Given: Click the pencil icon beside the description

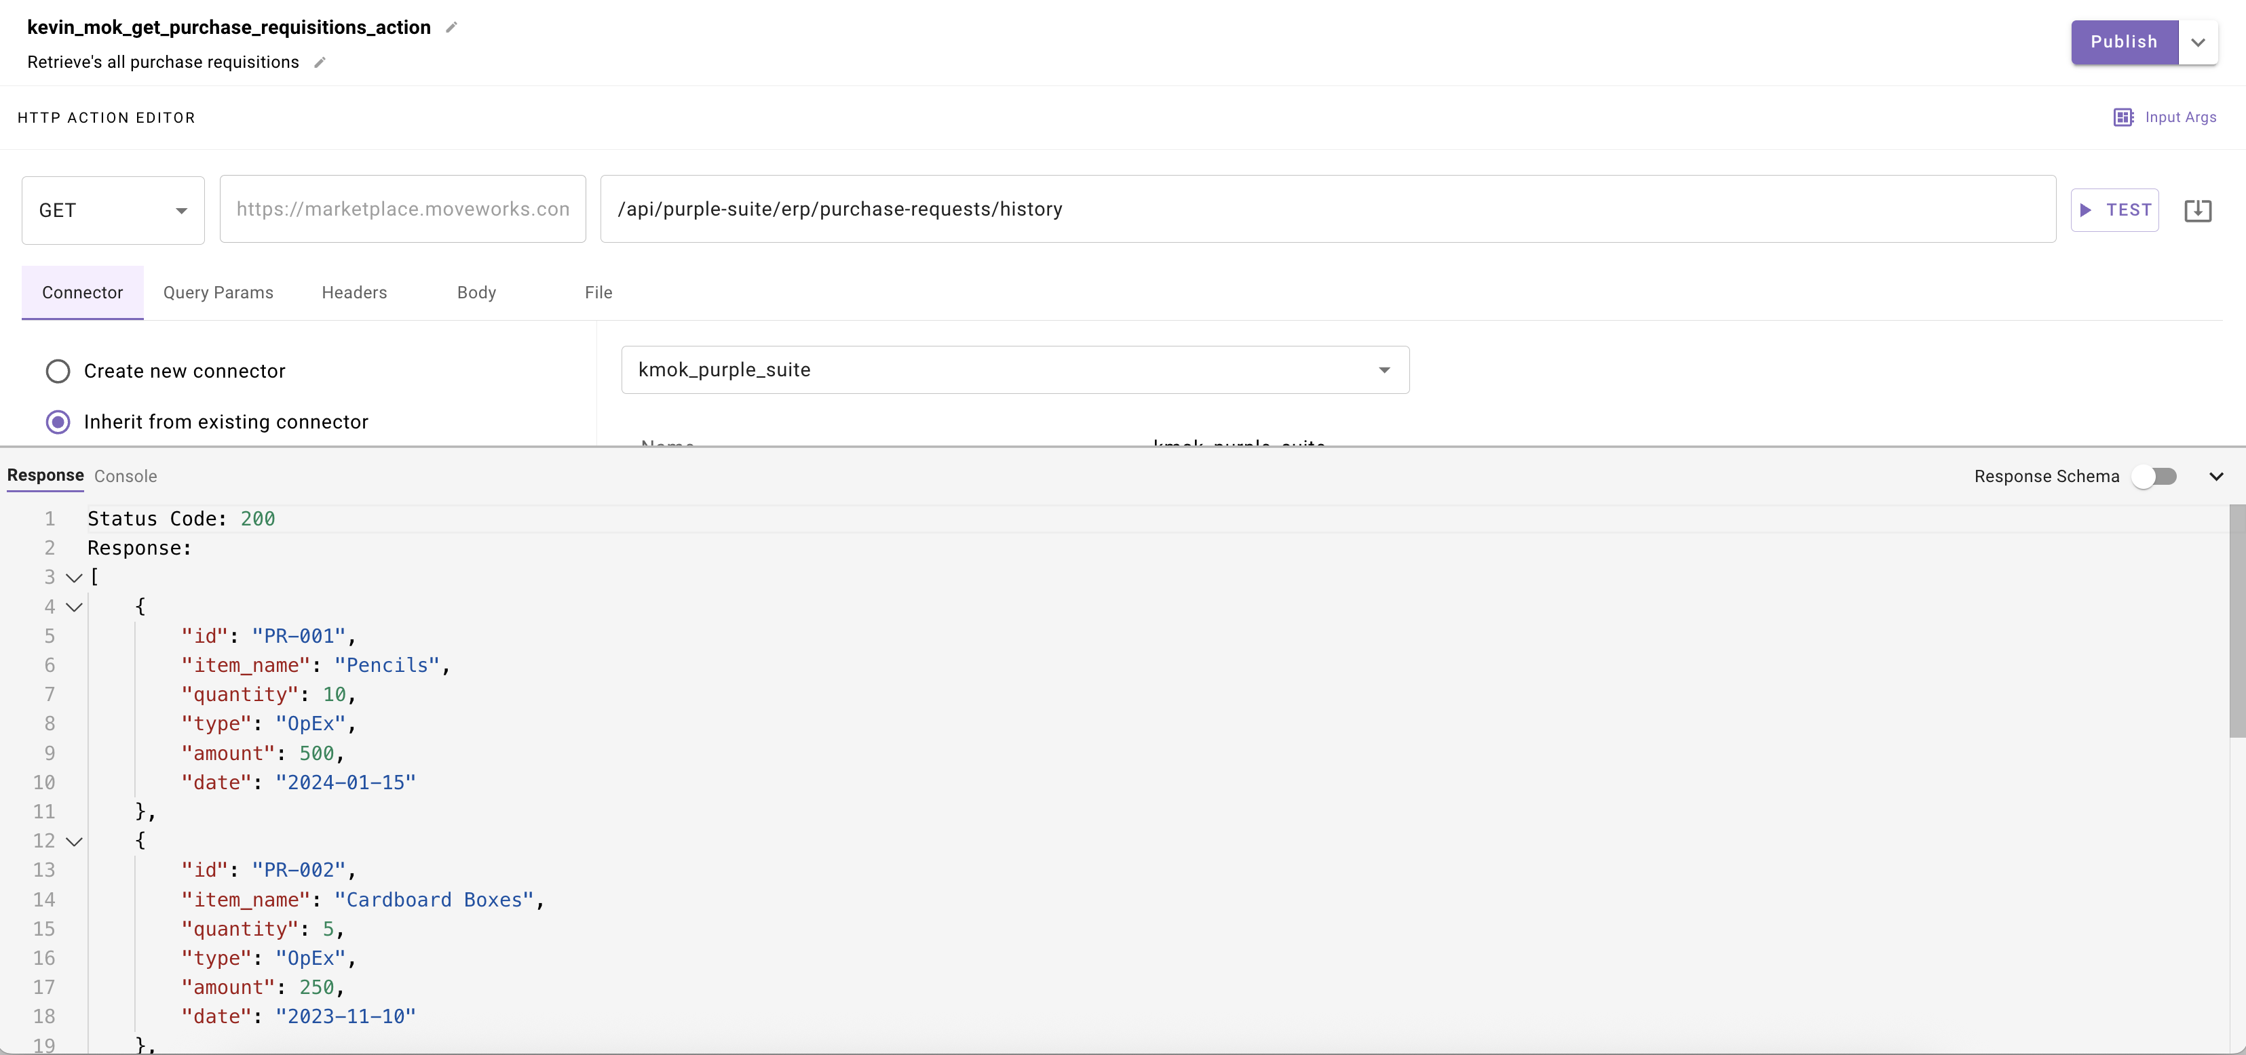Looking at the screenshot, I should 320,63.
